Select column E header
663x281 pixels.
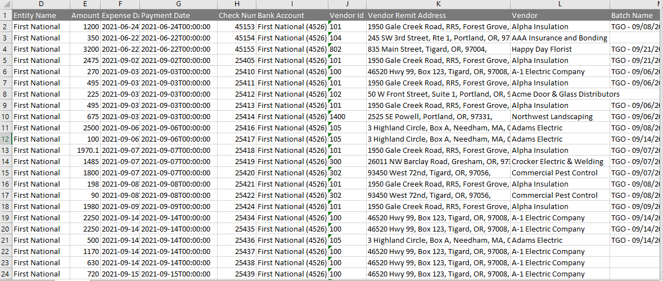point(85,4)
